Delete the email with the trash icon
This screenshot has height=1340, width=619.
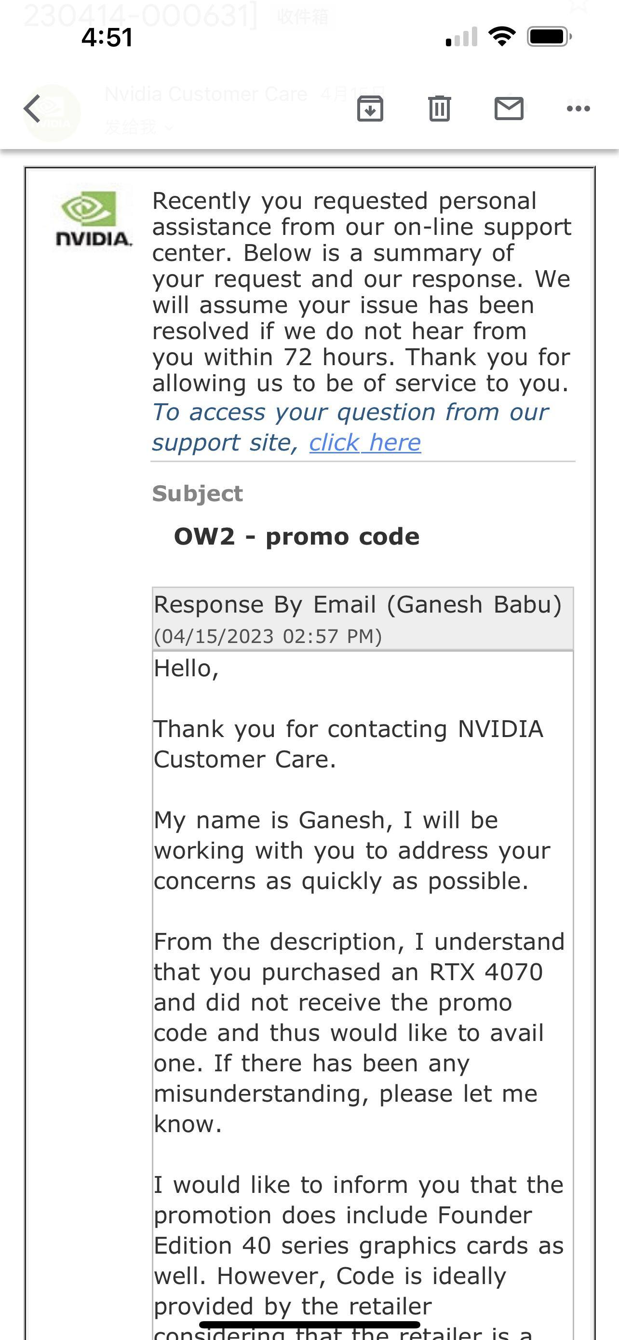[x=439, y=108]
